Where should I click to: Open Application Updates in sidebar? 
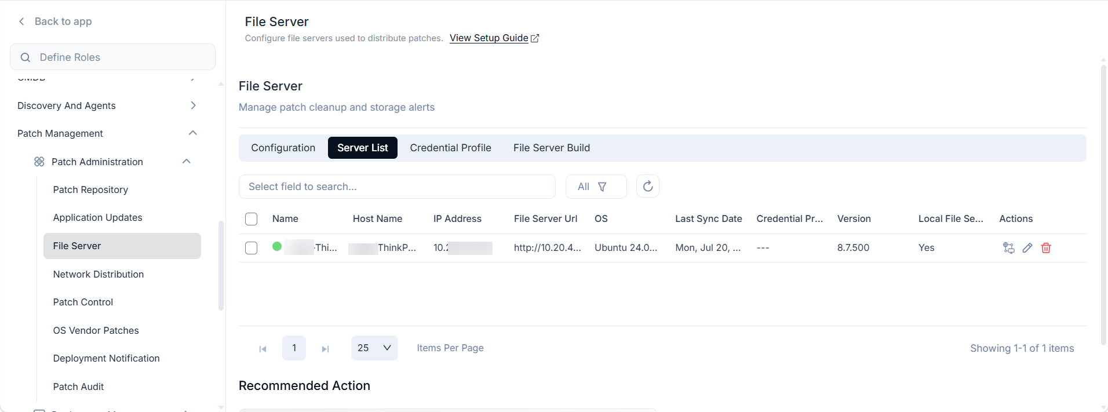(x=97, y=217)
